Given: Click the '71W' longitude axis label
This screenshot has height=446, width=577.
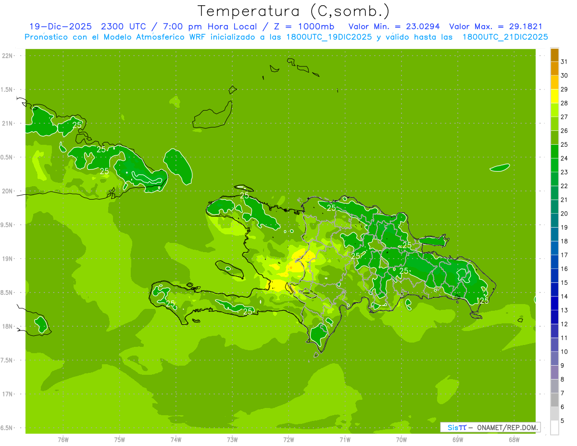Looking at the screenshot, I should point(345,440).
